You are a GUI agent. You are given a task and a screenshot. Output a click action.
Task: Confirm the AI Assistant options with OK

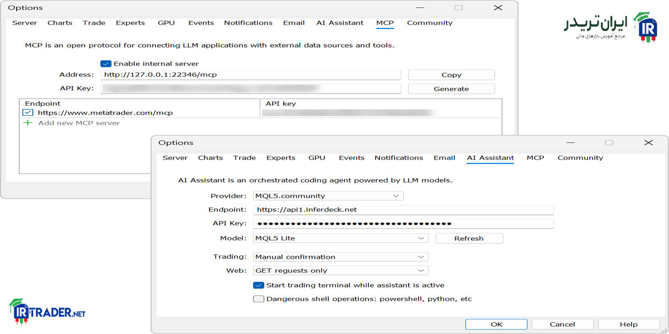click(x=496, y=324)
